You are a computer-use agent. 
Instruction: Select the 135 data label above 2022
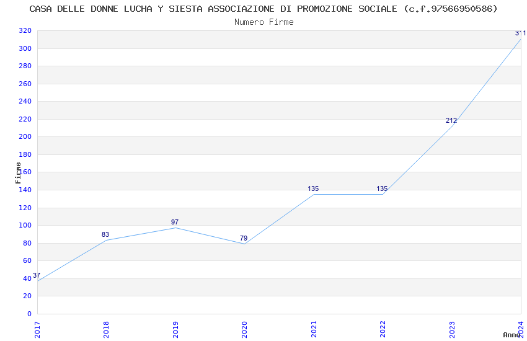tap(382, 188)
